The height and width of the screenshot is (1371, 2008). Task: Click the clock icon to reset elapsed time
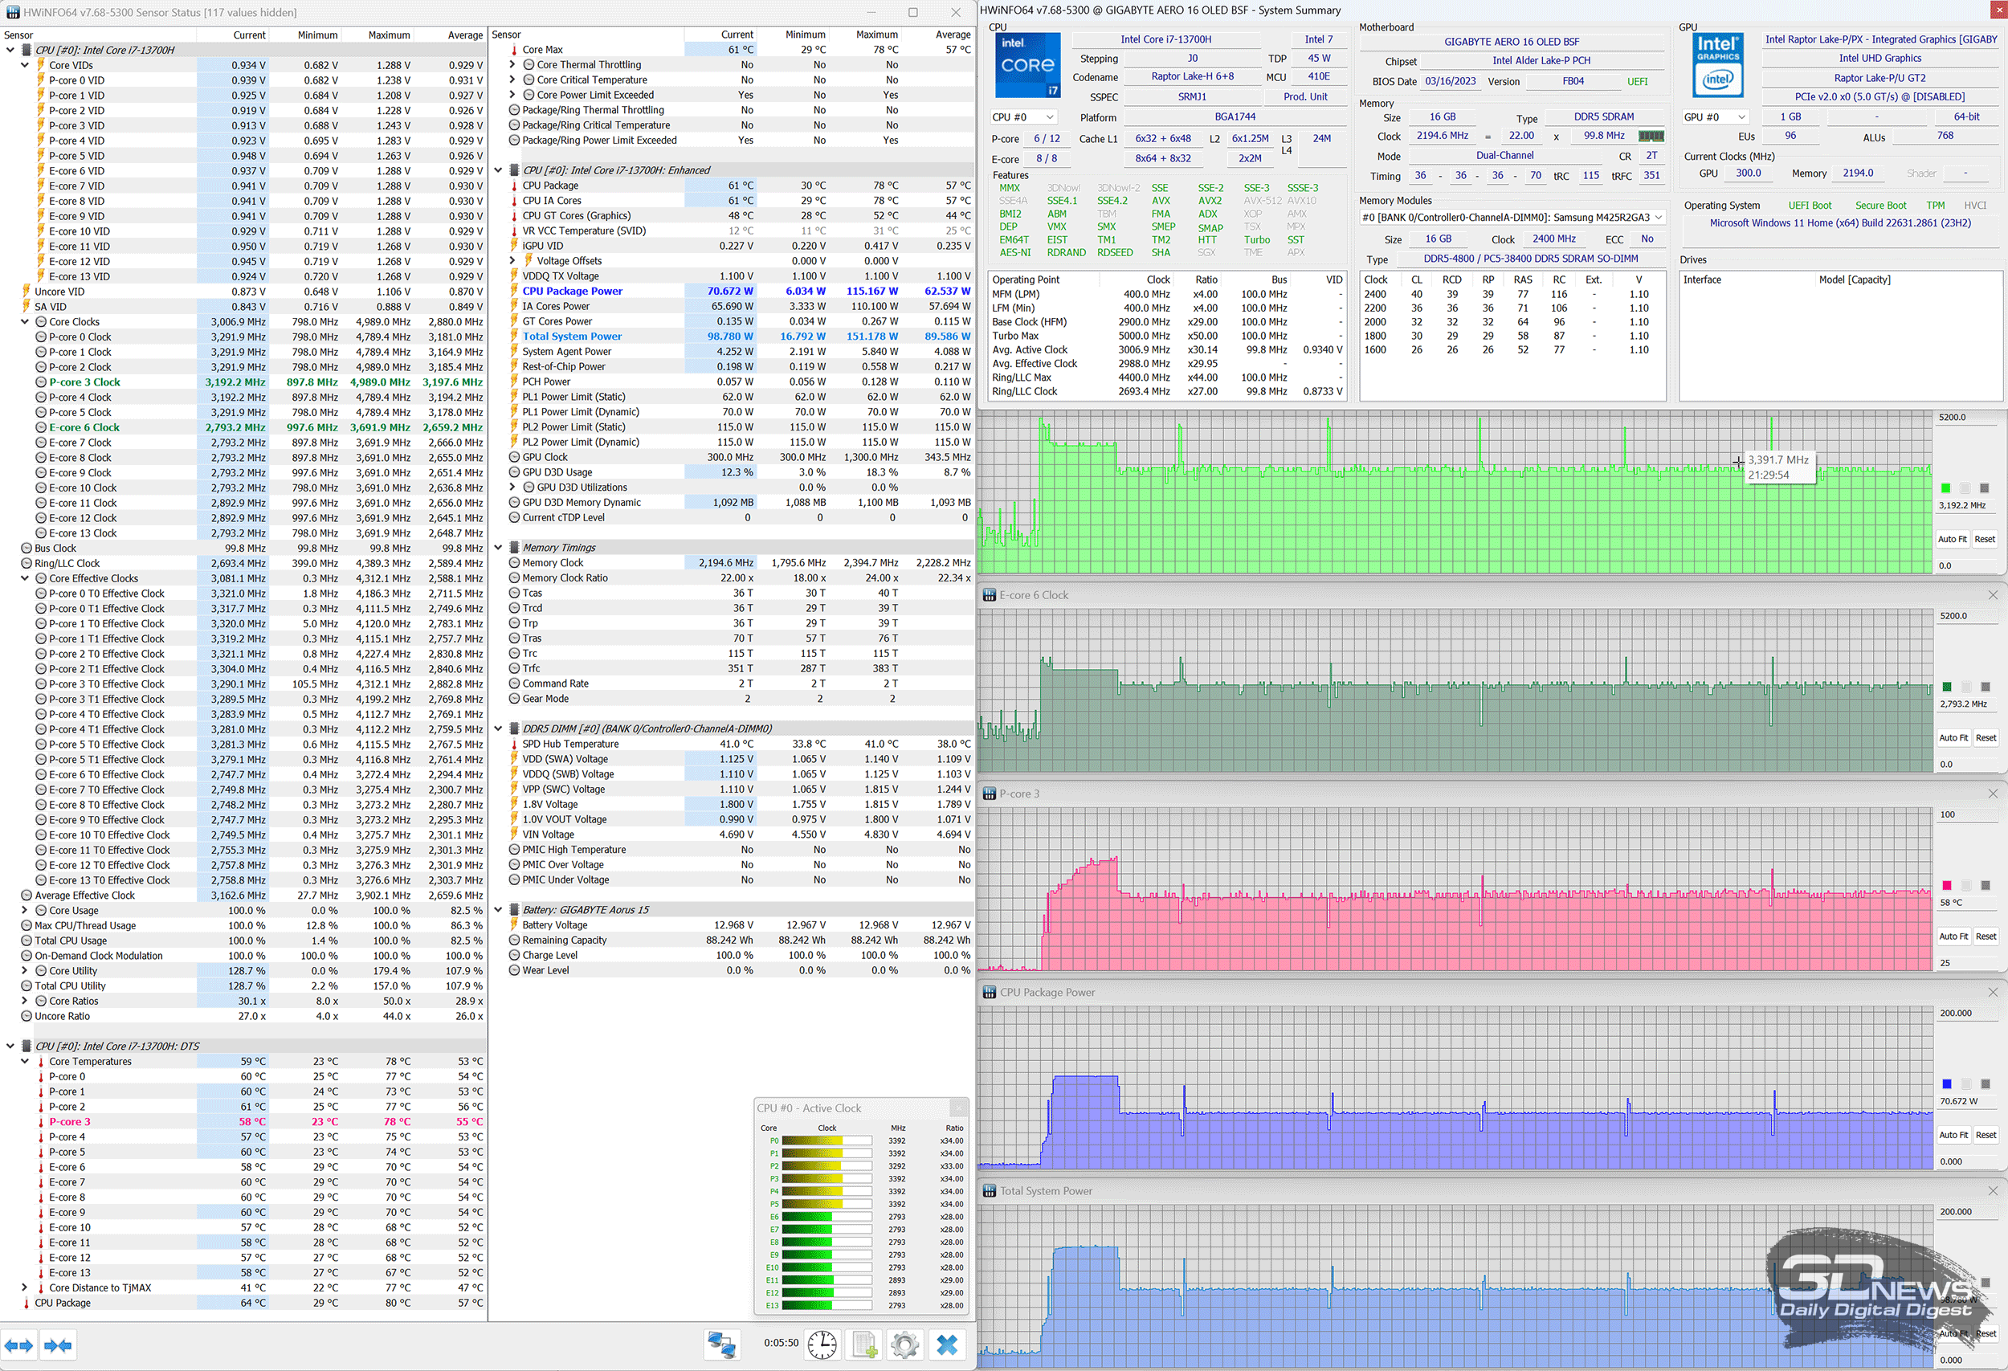[x=822, y=1344]
